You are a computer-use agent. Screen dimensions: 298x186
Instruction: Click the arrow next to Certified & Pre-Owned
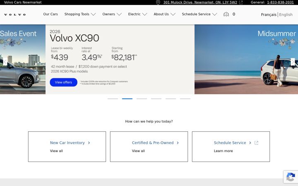click(x=178, y=143)
